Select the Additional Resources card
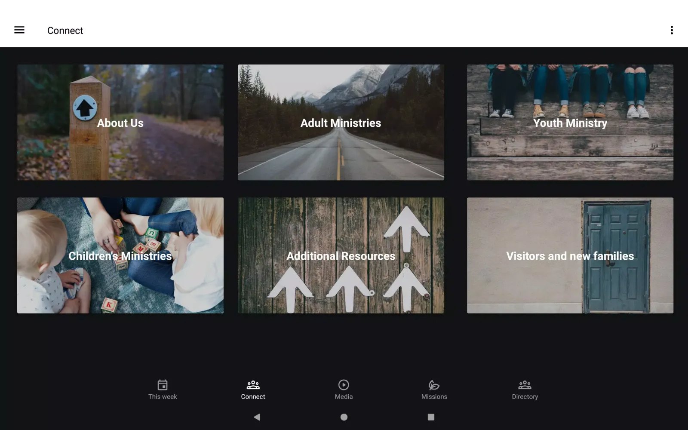 [341, 255]
